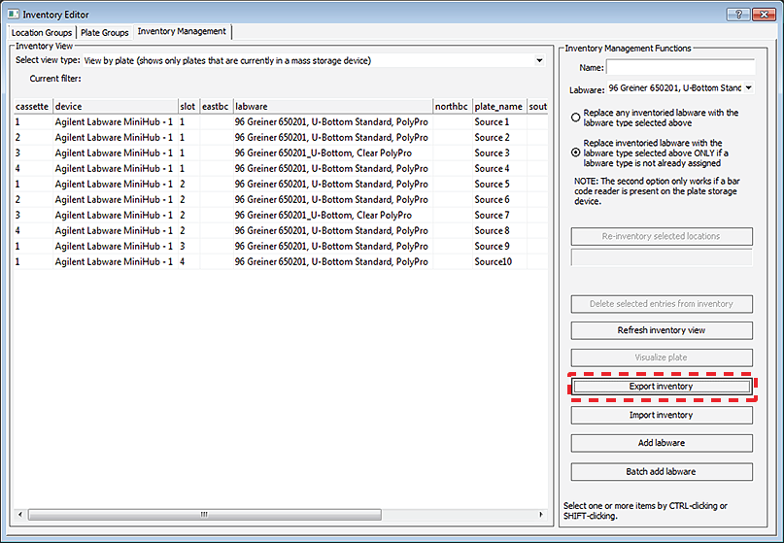Sort by the labware column header
This screenshot has width=784, height=543.
click(x=330, y=106)
